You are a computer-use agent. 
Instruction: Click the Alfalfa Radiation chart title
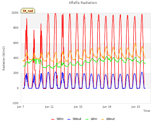click(83, 3)
